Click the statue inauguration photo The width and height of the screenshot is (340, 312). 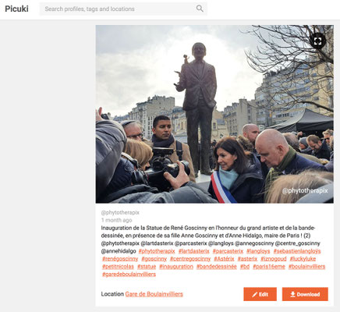214,114
